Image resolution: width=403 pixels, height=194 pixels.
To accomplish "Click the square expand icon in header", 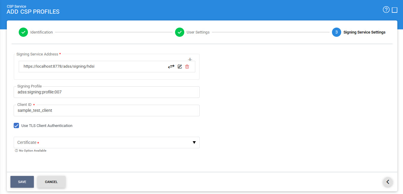I will click(x=394, y=10).
